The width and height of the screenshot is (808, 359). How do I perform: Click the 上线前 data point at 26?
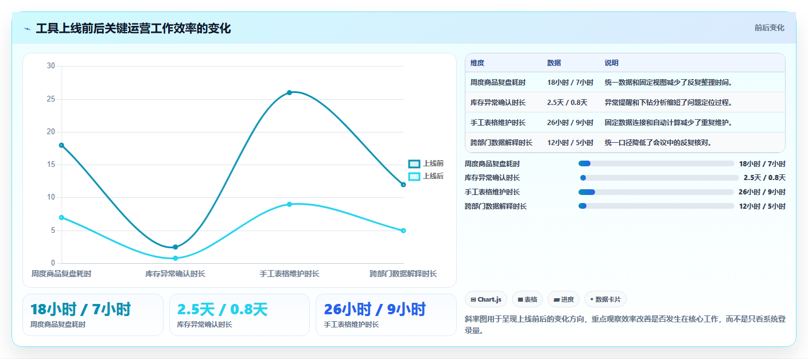coord(289,92)
